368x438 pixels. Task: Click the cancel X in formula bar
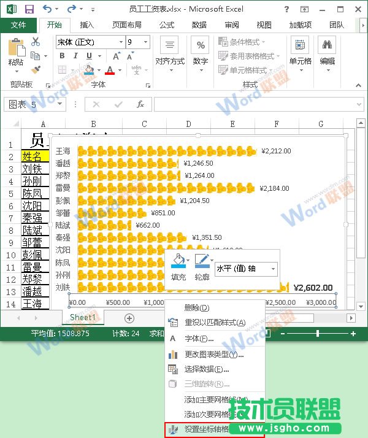click(96, 104)
